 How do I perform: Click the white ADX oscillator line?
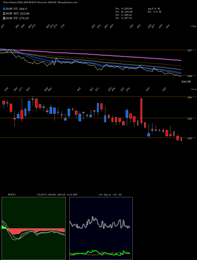[x=100, y=223]
